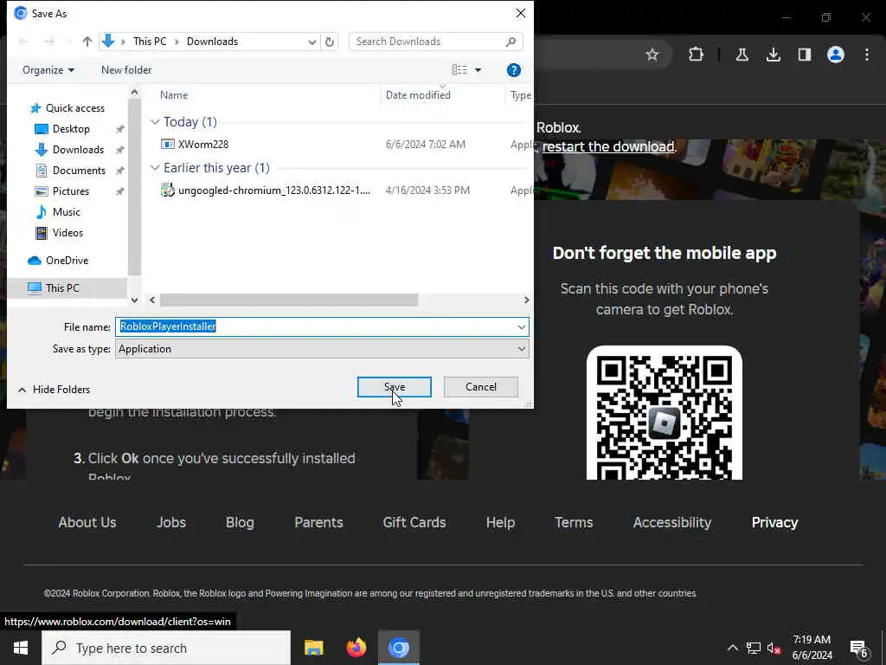The height and width of the screenshot is (665, 886).
Task: Click the New folder button
Action: pos(126,70)
